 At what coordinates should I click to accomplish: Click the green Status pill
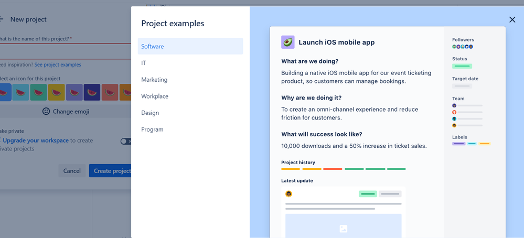(x=462, y=66)
